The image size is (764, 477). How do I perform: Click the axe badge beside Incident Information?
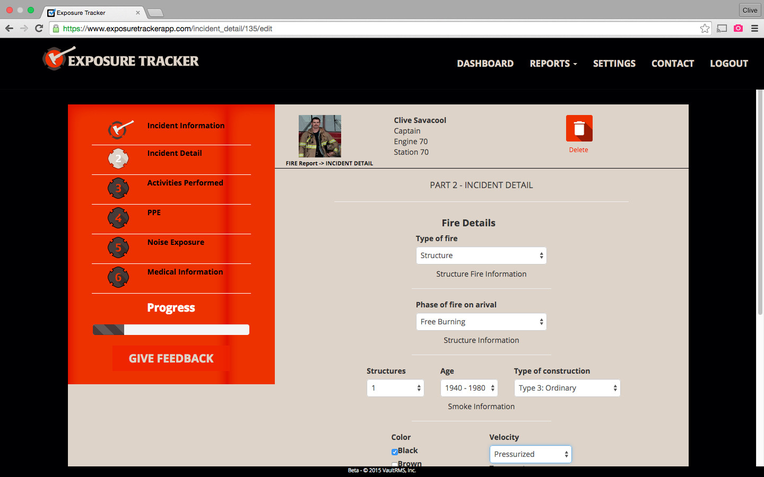pyautogui.click(x=120, y=129)
